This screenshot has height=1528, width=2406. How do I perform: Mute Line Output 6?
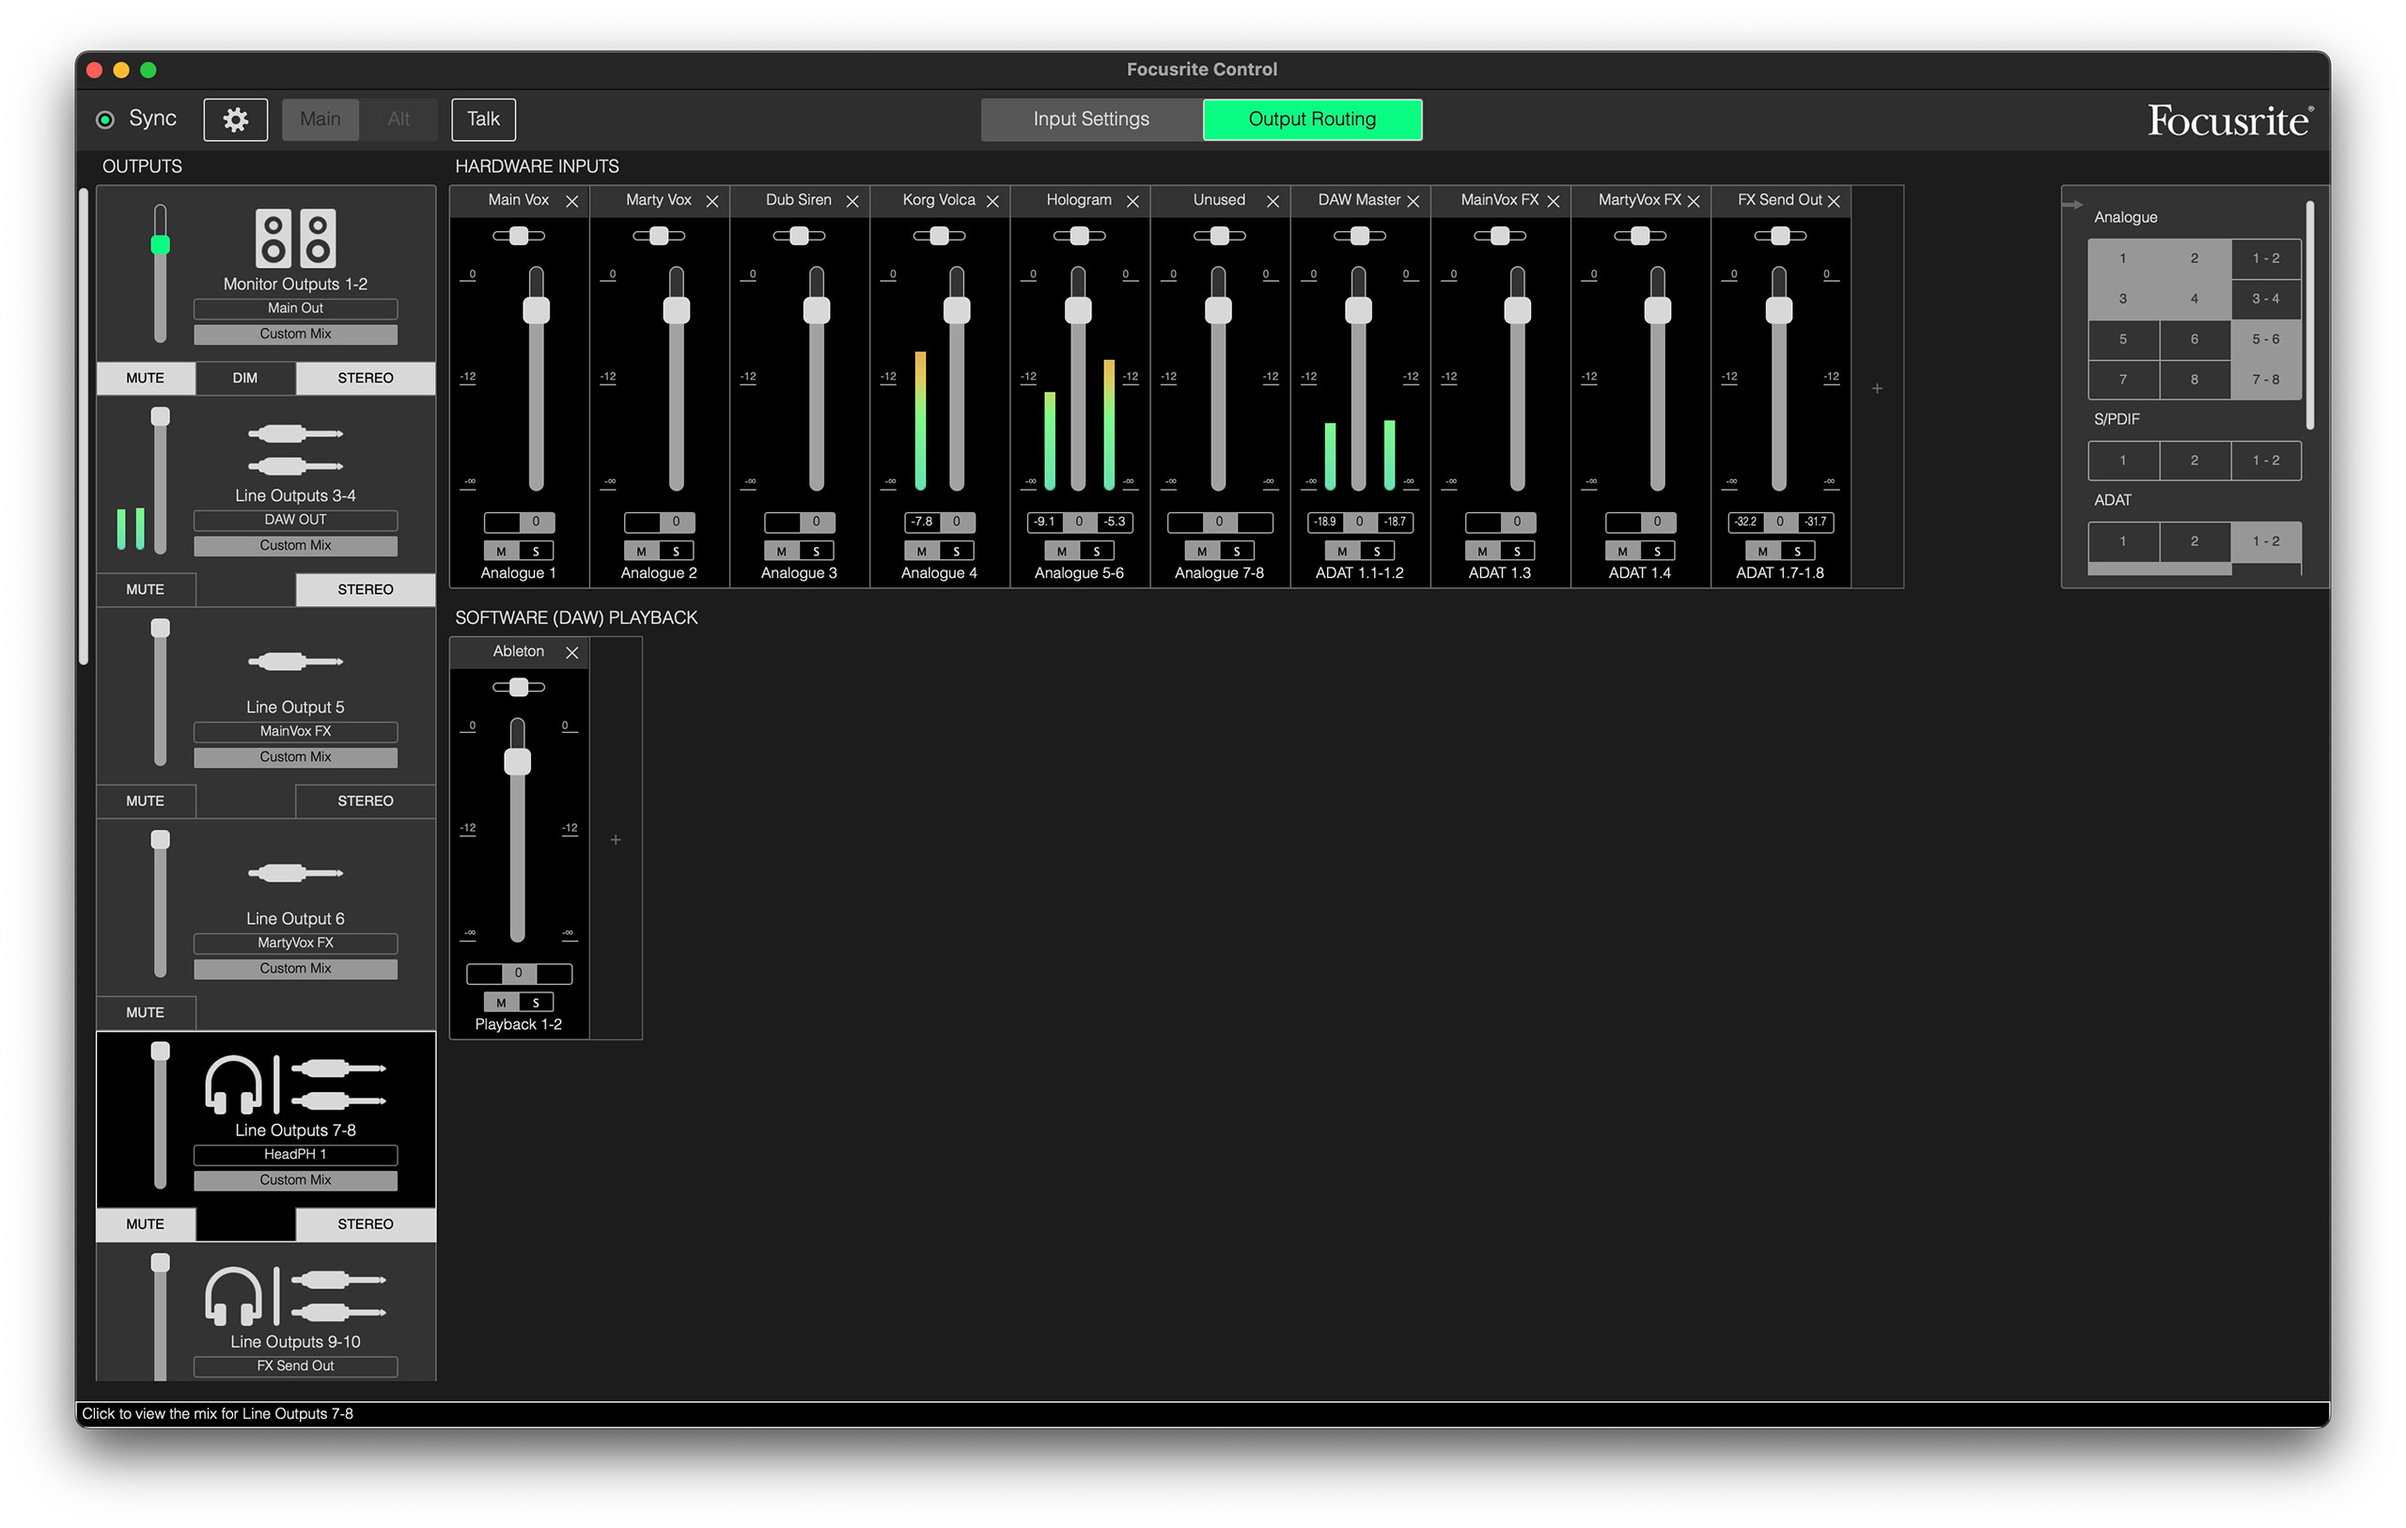[x=145, y=1012]
